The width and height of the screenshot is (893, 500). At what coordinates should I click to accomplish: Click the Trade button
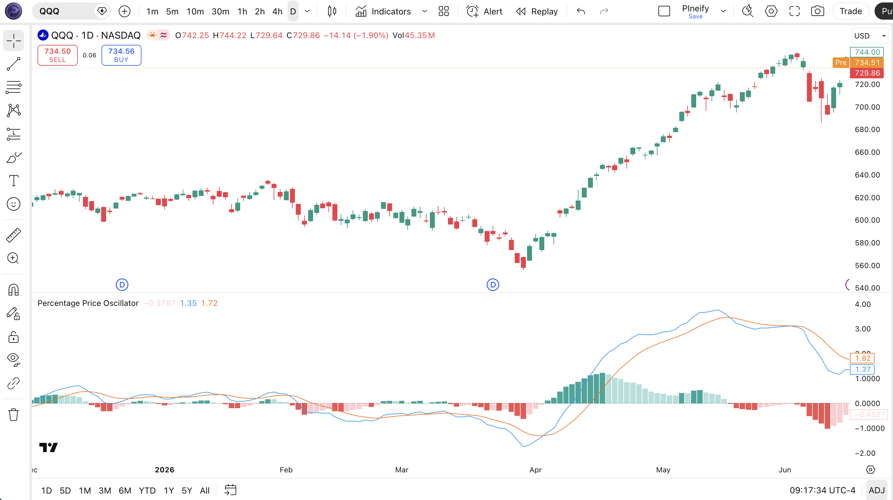click(x=851, y=11)
